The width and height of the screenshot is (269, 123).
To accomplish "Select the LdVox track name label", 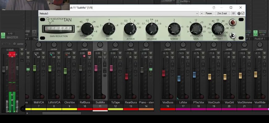I will point(183,102).
